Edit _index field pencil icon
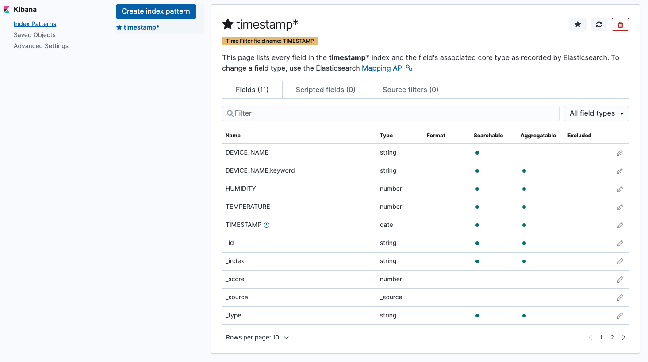Viewport: 648px width, 362px height. [x=620, y=261]
